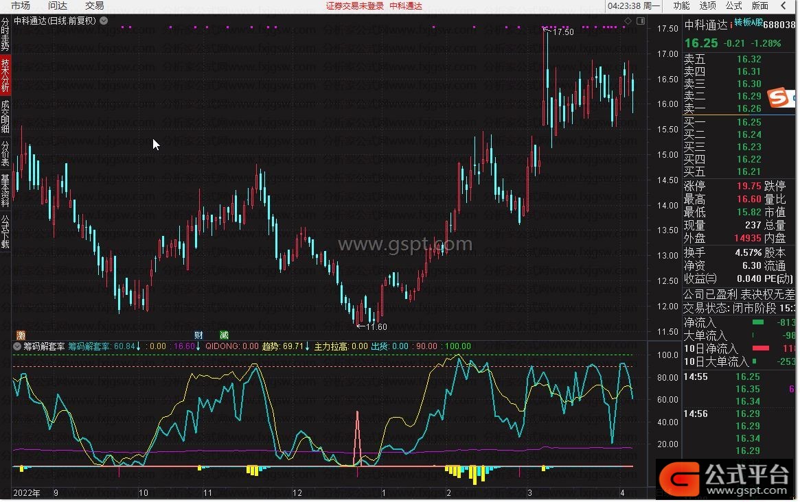This screenshot has height=502, width=800.
Task: Expand the 筹码解套率 indicator dropdown arrow
Action: click(x=17, y=346)
